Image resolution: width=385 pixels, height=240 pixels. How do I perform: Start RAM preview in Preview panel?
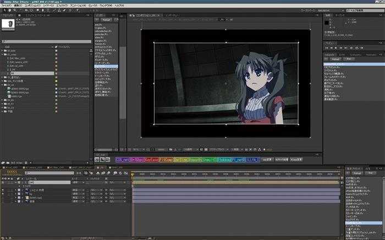362,48
